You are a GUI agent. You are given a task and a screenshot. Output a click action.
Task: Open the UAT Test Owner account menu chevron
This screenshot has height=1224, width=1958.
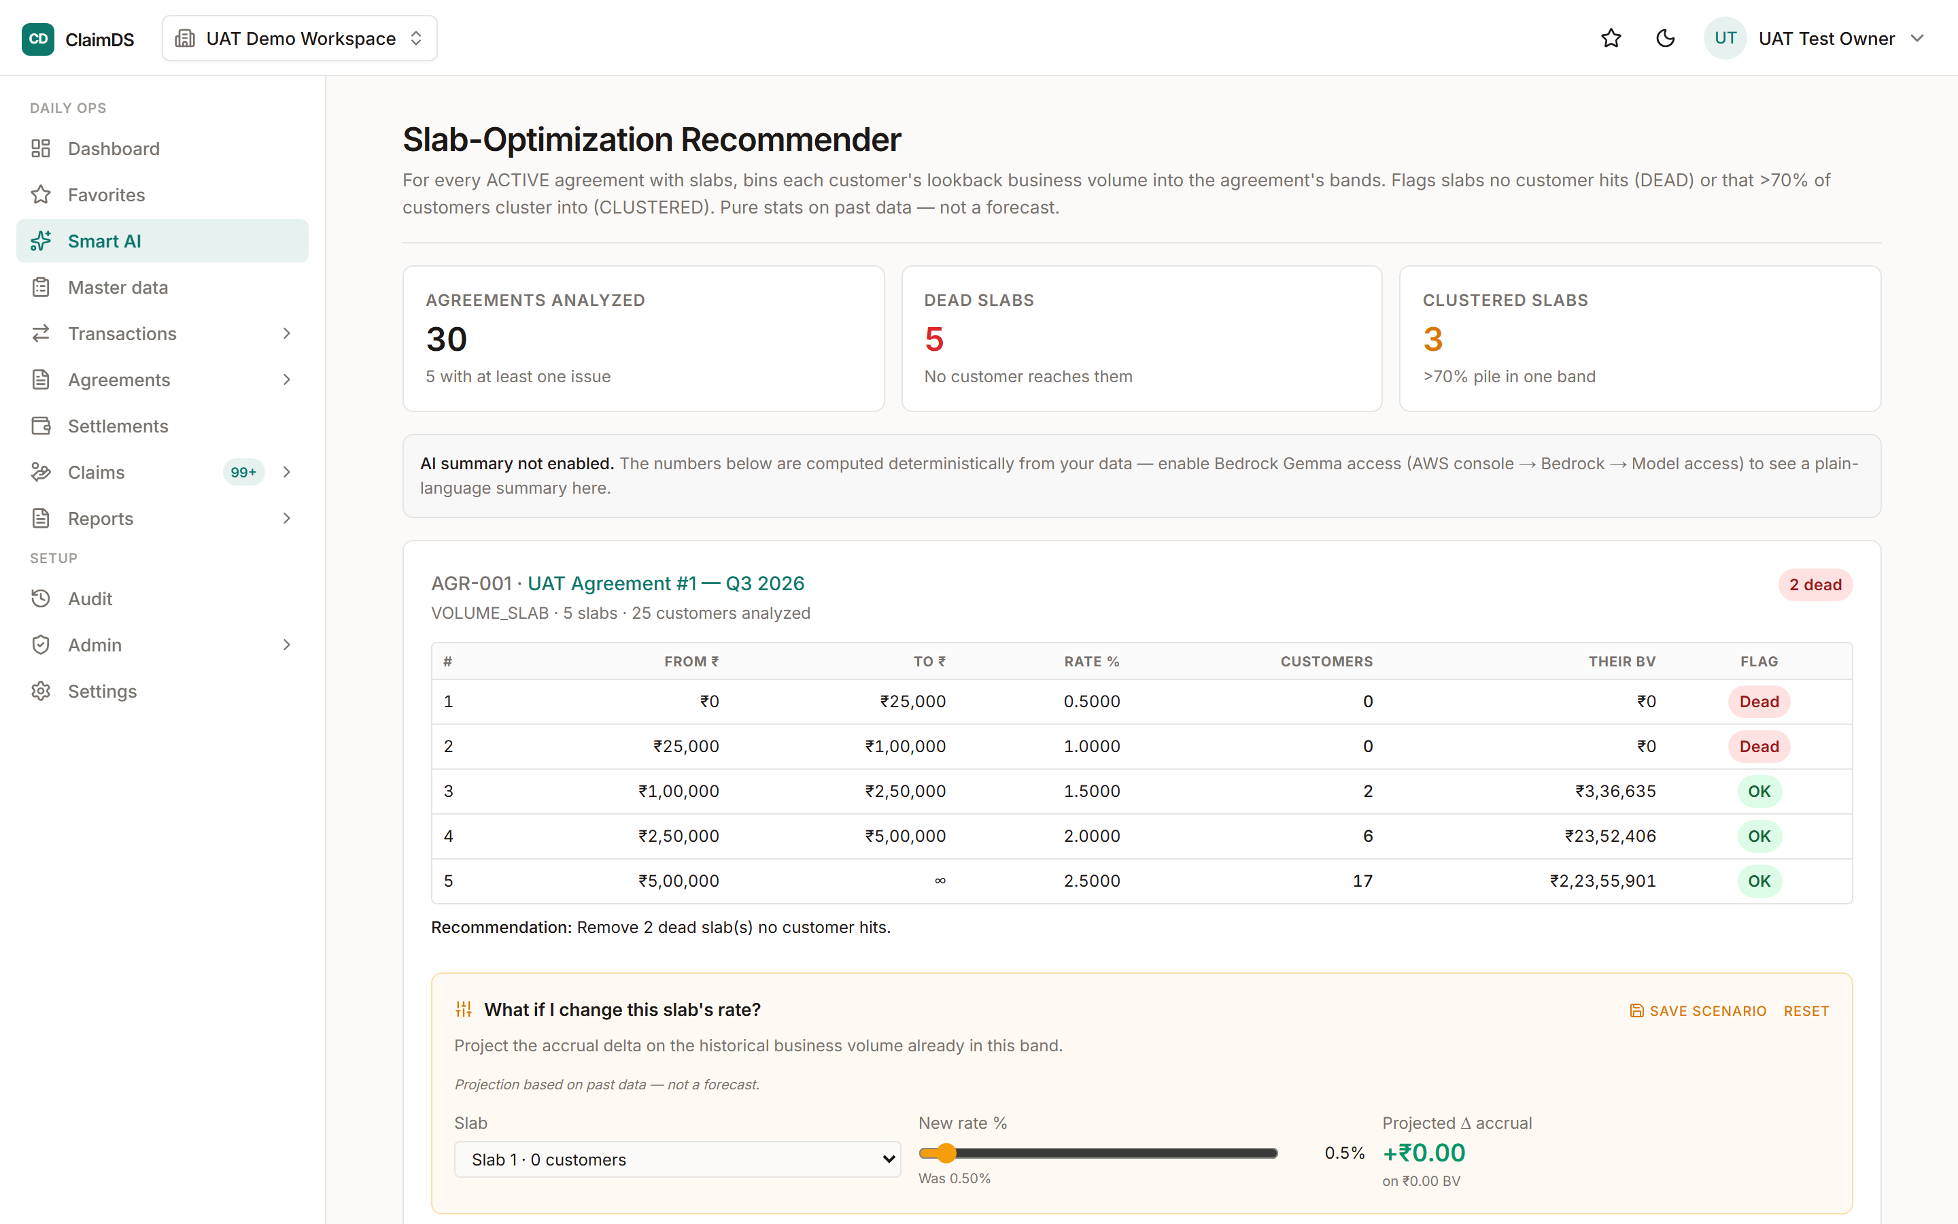tap(1917, 38)
